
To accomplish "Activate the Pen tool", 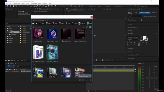I will tap(37, 6).
